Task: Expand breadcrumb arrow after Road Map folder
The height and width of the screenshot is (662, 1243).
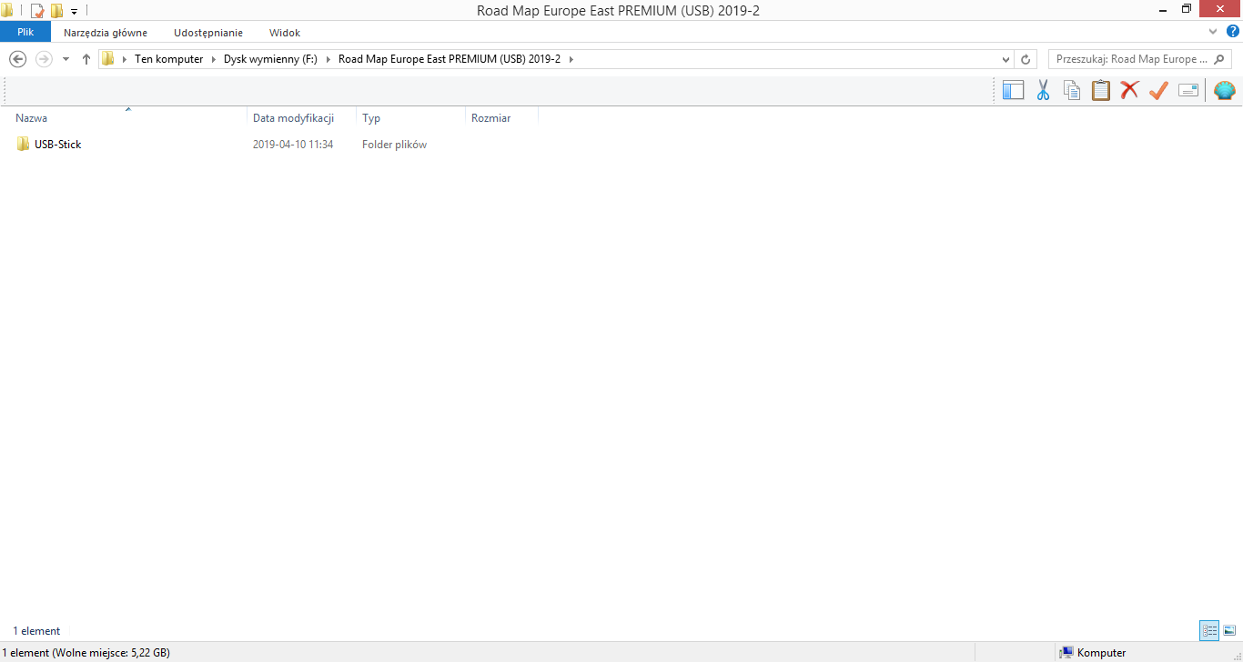Action: 571,59
